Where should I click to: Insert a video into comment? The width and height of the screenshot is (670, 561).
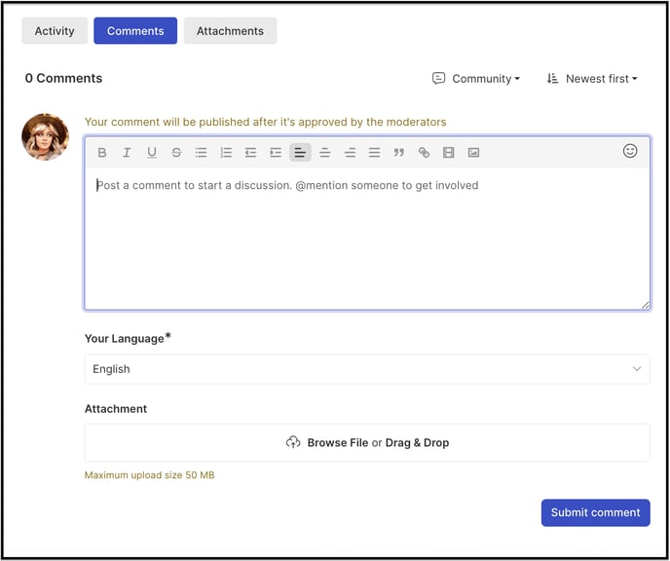point(449,153)
